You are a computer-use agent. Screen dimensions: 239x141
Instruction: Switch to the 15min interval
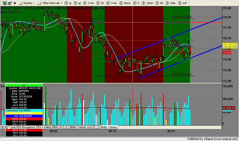(147, 3)
